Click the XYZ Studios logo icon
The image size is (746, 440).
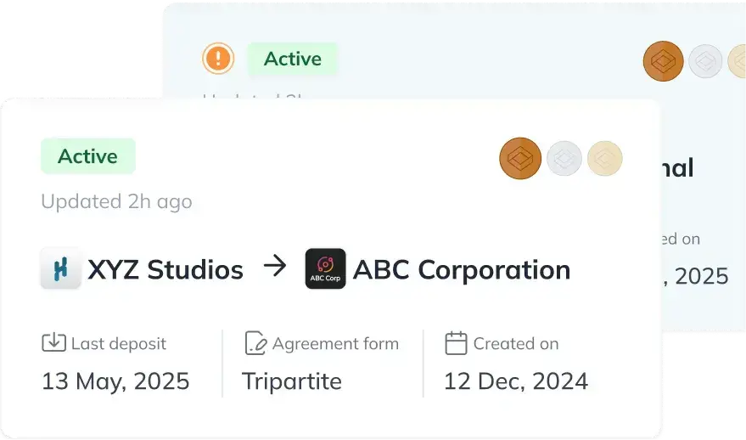pos(61,269)
